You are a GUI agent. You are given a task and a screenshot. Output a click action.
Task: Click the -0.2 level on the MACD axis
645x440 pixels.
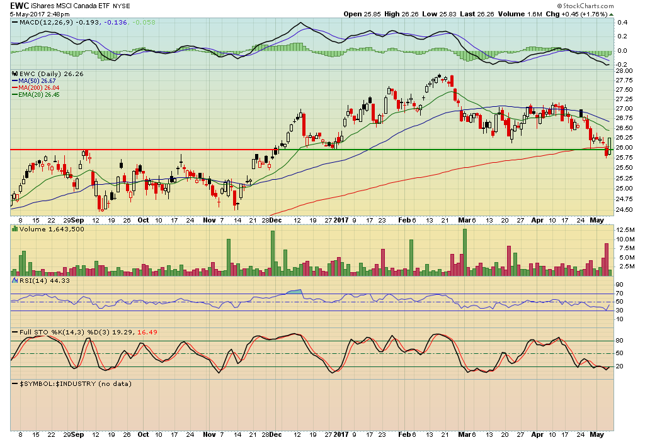[x=622, y=65]
